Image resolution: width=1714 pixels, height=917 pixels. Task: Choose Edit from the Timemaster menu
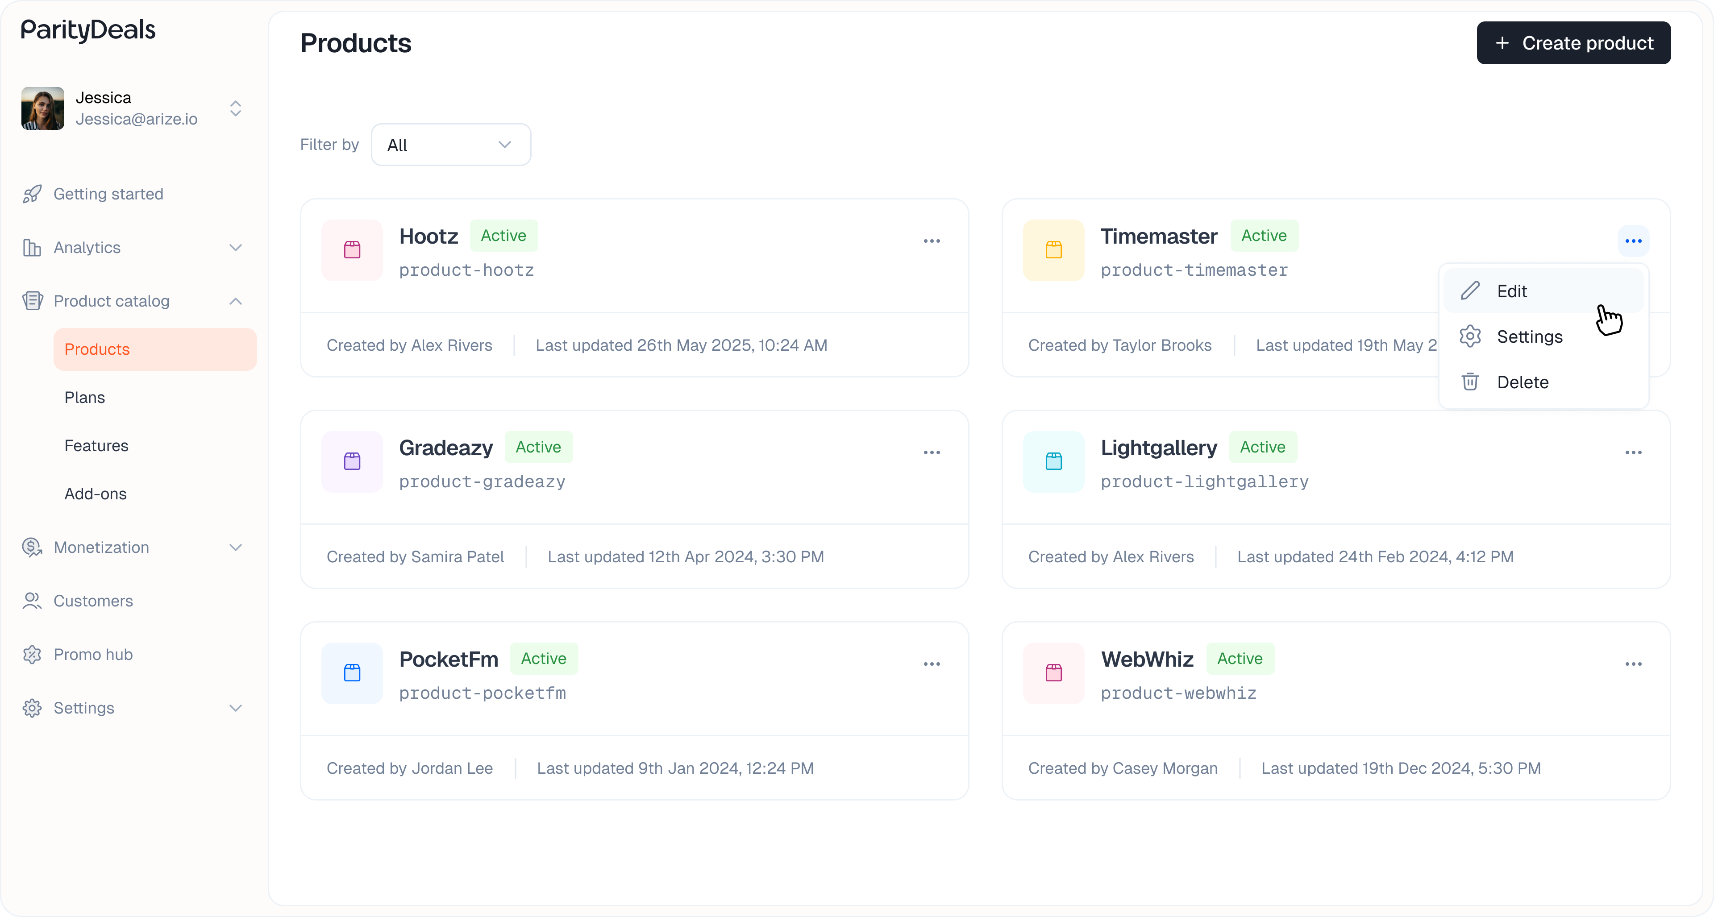point(1512,291)
